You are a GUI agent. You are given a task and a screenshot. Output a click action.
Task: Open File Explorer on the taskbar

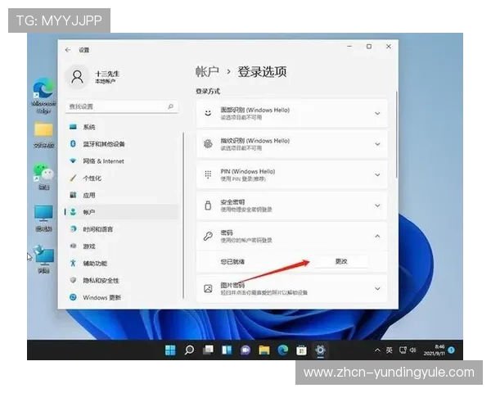(264, 350)
